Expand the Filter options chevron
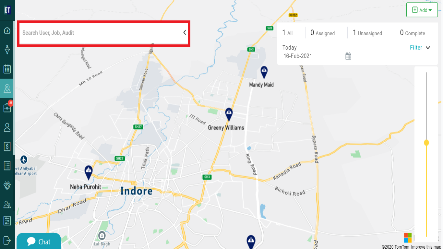 (x=428, y=48)
